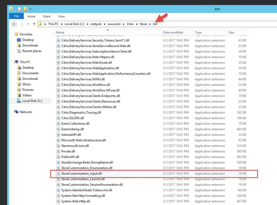Open the recent locations dropdown arrow
Viewport: 277px width, 205px height.
click(28, 24)
